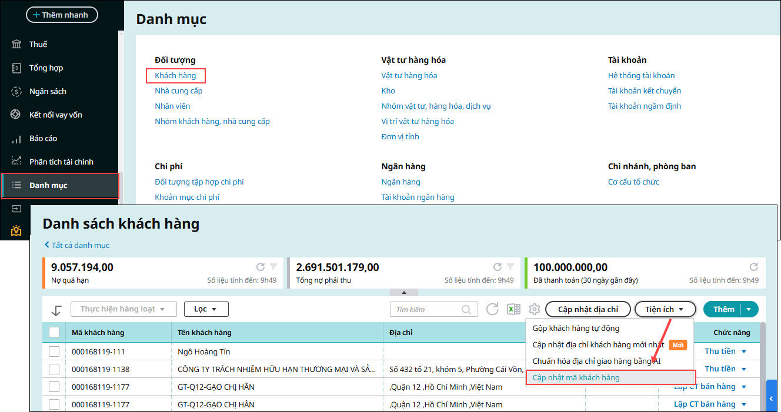Open the arrow dropdown beside Thêm button
Image resolution: width=781 pixels, height=412 pixels.
click(x=749, y=309)
